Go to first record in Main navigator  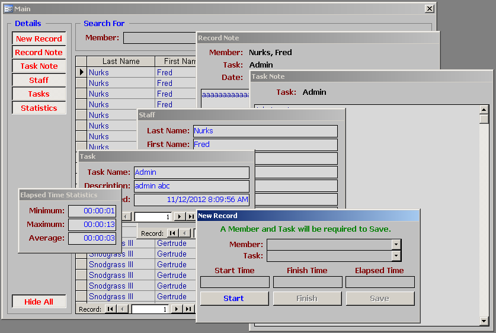(110, 309)
